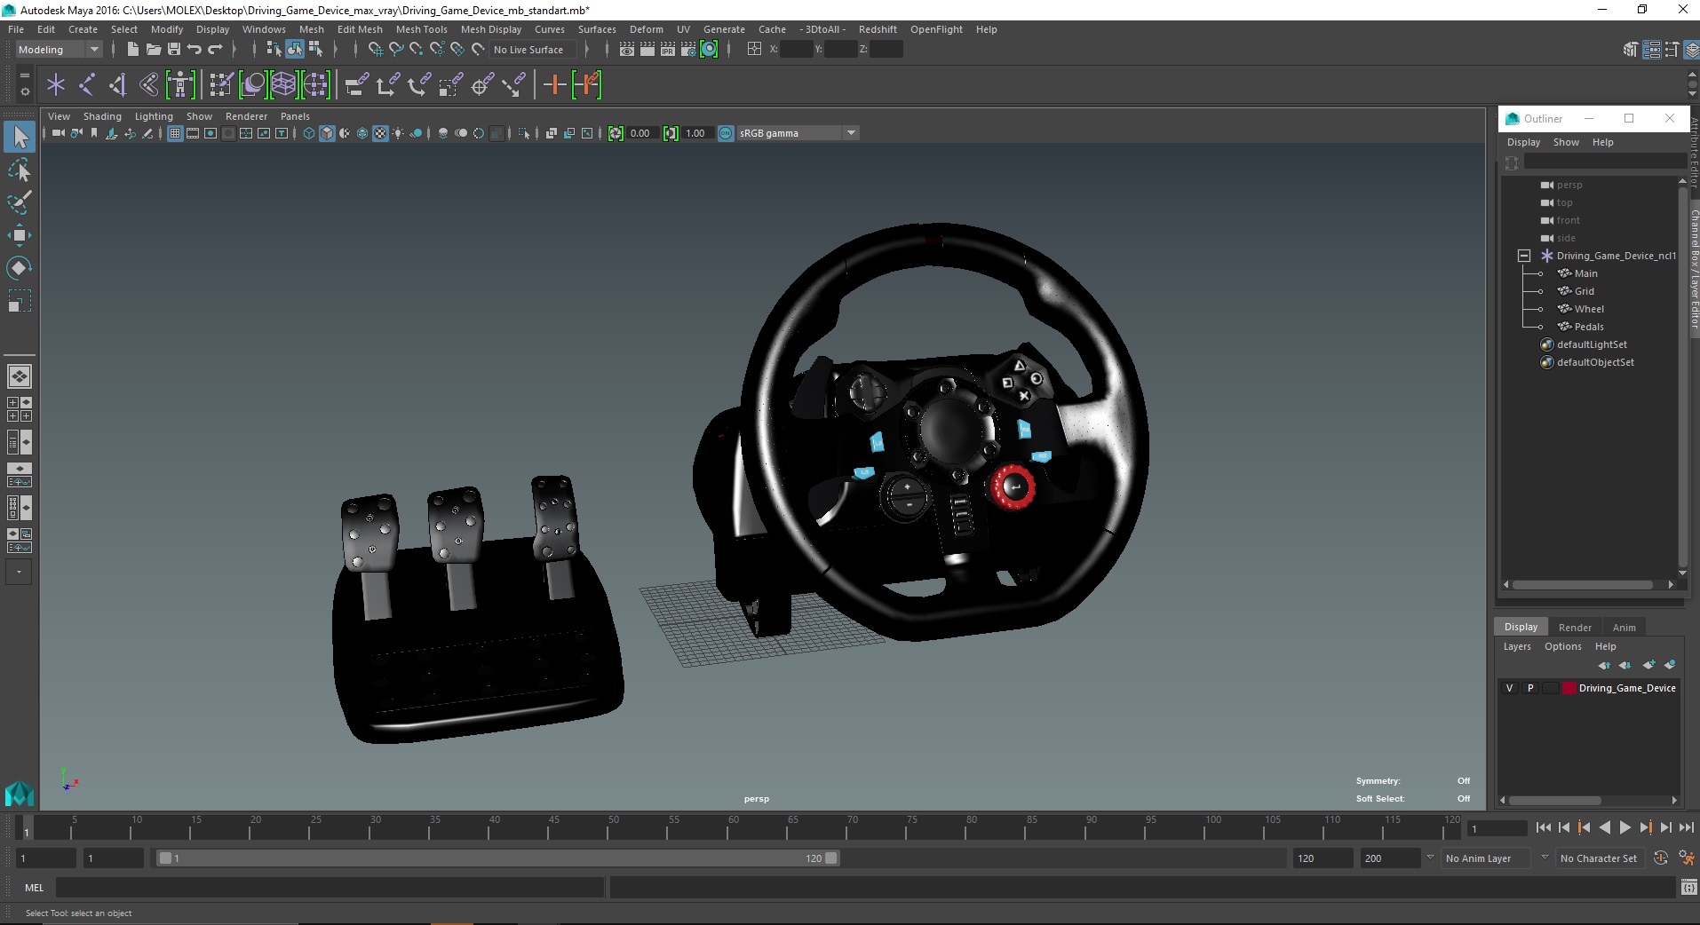Move selected layer up icon

coord(1604,665)
